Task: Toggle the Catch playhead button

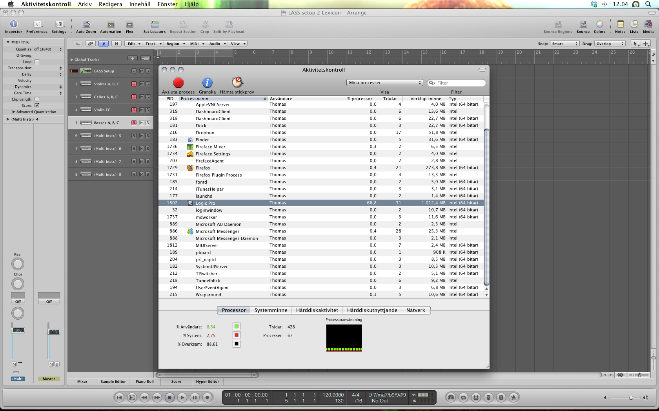Action: pos(104,43)
